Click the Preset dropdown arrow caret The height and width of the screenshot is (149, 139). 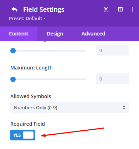click(x=45, y=19)
